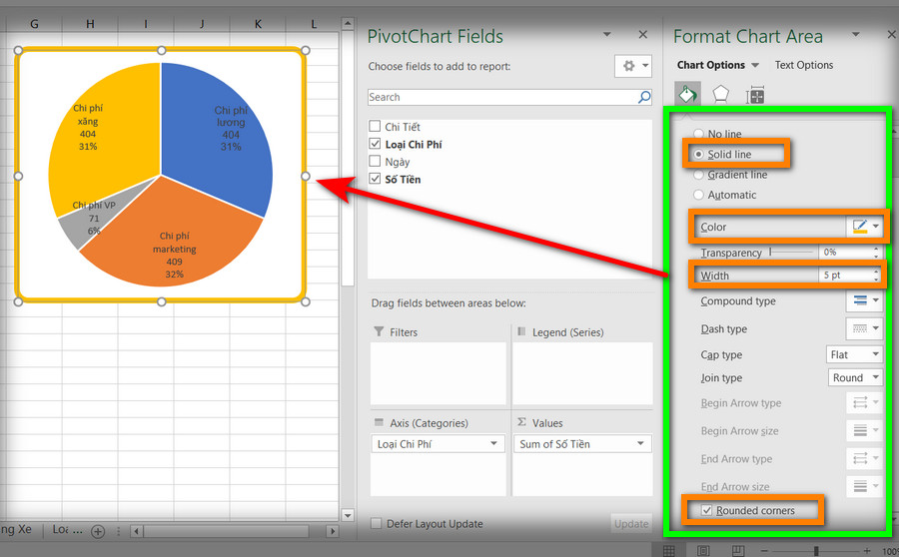
Task: Open Format Chart Area pane options arrow
Action: tap(855, 34)
